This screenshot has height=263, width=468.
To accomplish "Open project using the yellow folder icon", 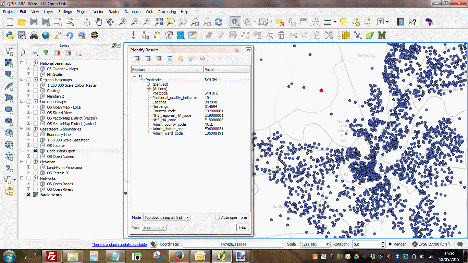I will 22,22.
